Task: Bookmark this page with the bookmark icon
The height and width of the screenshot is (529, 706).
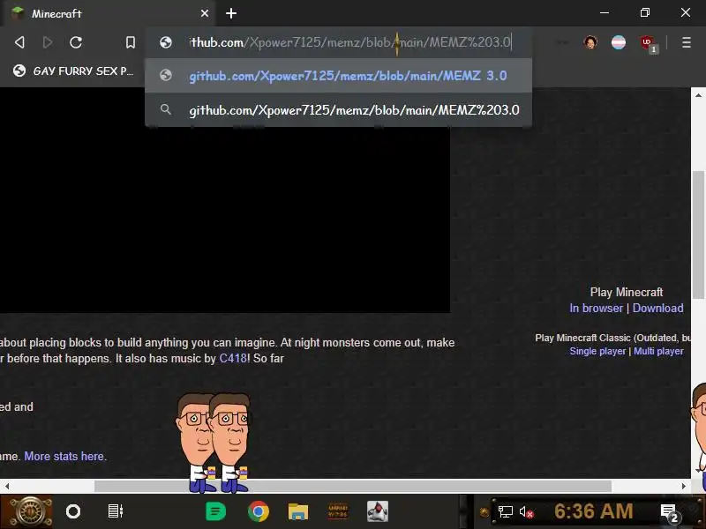Action: [131, 42]
